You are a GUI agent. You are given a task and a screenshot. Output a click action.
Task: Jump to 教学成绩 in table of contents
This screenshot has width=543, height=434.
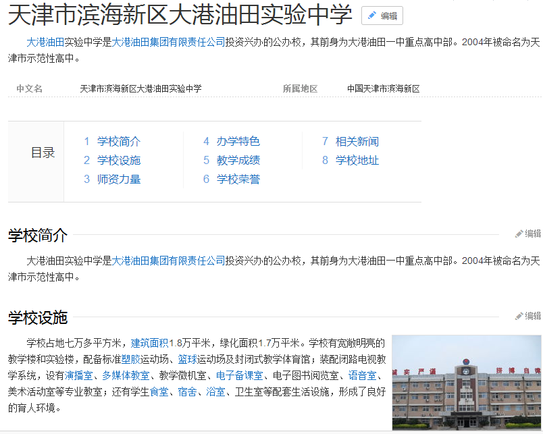238,160
